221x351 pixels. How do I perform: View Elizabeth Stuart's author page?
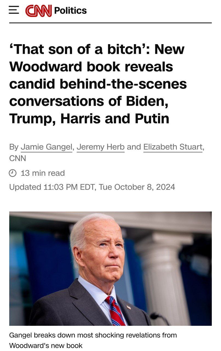(x=173, y=147)
